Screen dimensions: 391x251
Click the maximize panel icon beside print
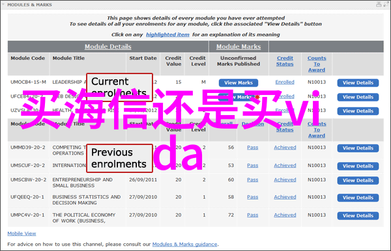[386, 5]
